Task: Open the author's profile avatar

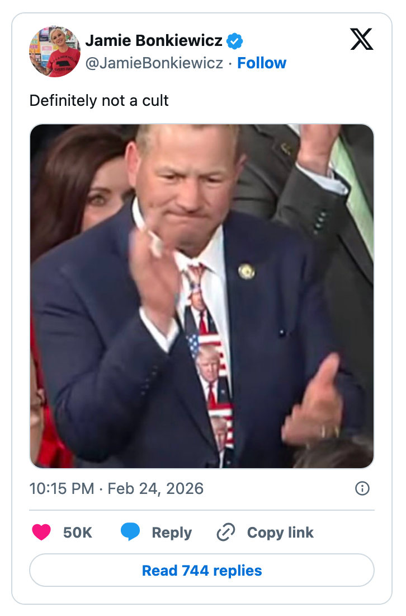Action: pyautogui.click(x=55, y=51)
